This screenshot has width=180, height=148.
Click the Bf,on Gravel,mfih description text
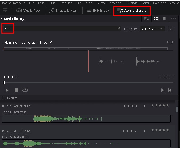14,112
